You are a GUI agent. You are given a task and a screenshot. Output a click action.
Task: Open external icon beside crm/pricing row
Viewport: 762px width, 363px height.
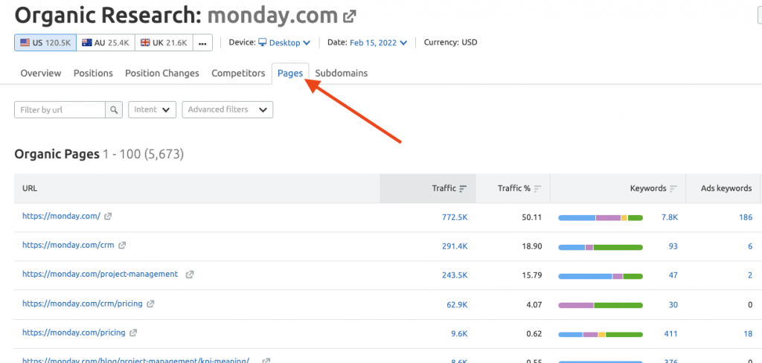tap(150, 304)
